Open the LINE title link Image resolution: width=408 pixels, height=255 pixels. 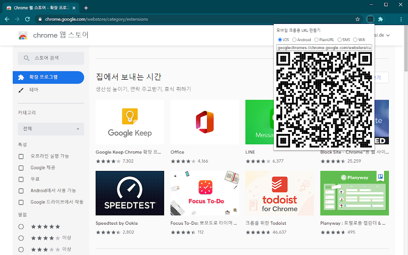(x=250, y=152)
